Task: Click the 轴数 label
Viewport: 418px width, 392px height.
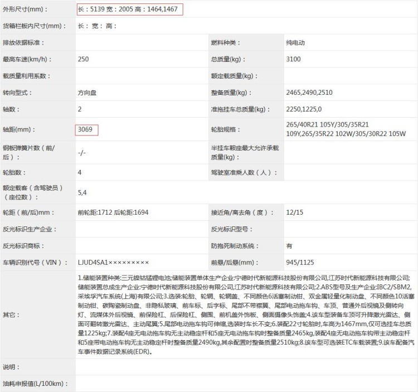Action: (11, 109)
